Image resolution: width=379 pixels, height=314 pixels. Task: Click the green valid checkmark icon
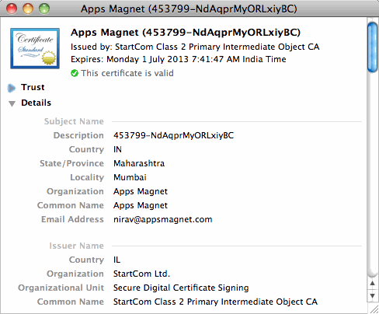click(75, 73)
